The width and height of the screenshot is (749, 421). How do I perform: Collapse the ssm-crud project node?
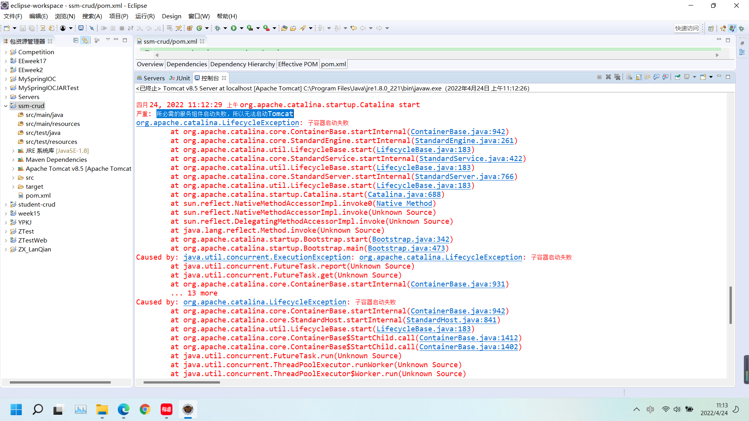pyautogui.click(x=5, y=106)
